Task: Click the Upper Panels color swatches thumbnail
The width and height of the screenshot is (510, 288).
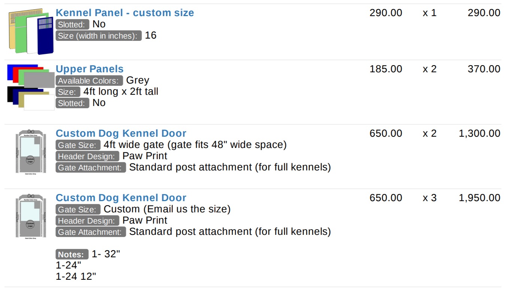Action: (x=31, y=87)
